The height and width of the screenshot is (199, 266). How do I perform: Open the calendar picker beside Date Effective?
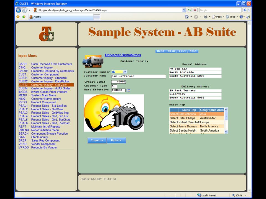tap(128, 90)
